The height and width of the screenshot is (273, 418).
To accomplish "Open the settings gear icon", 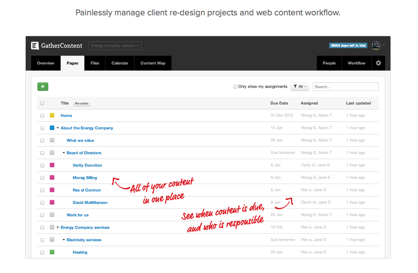I will pos(378,63).
